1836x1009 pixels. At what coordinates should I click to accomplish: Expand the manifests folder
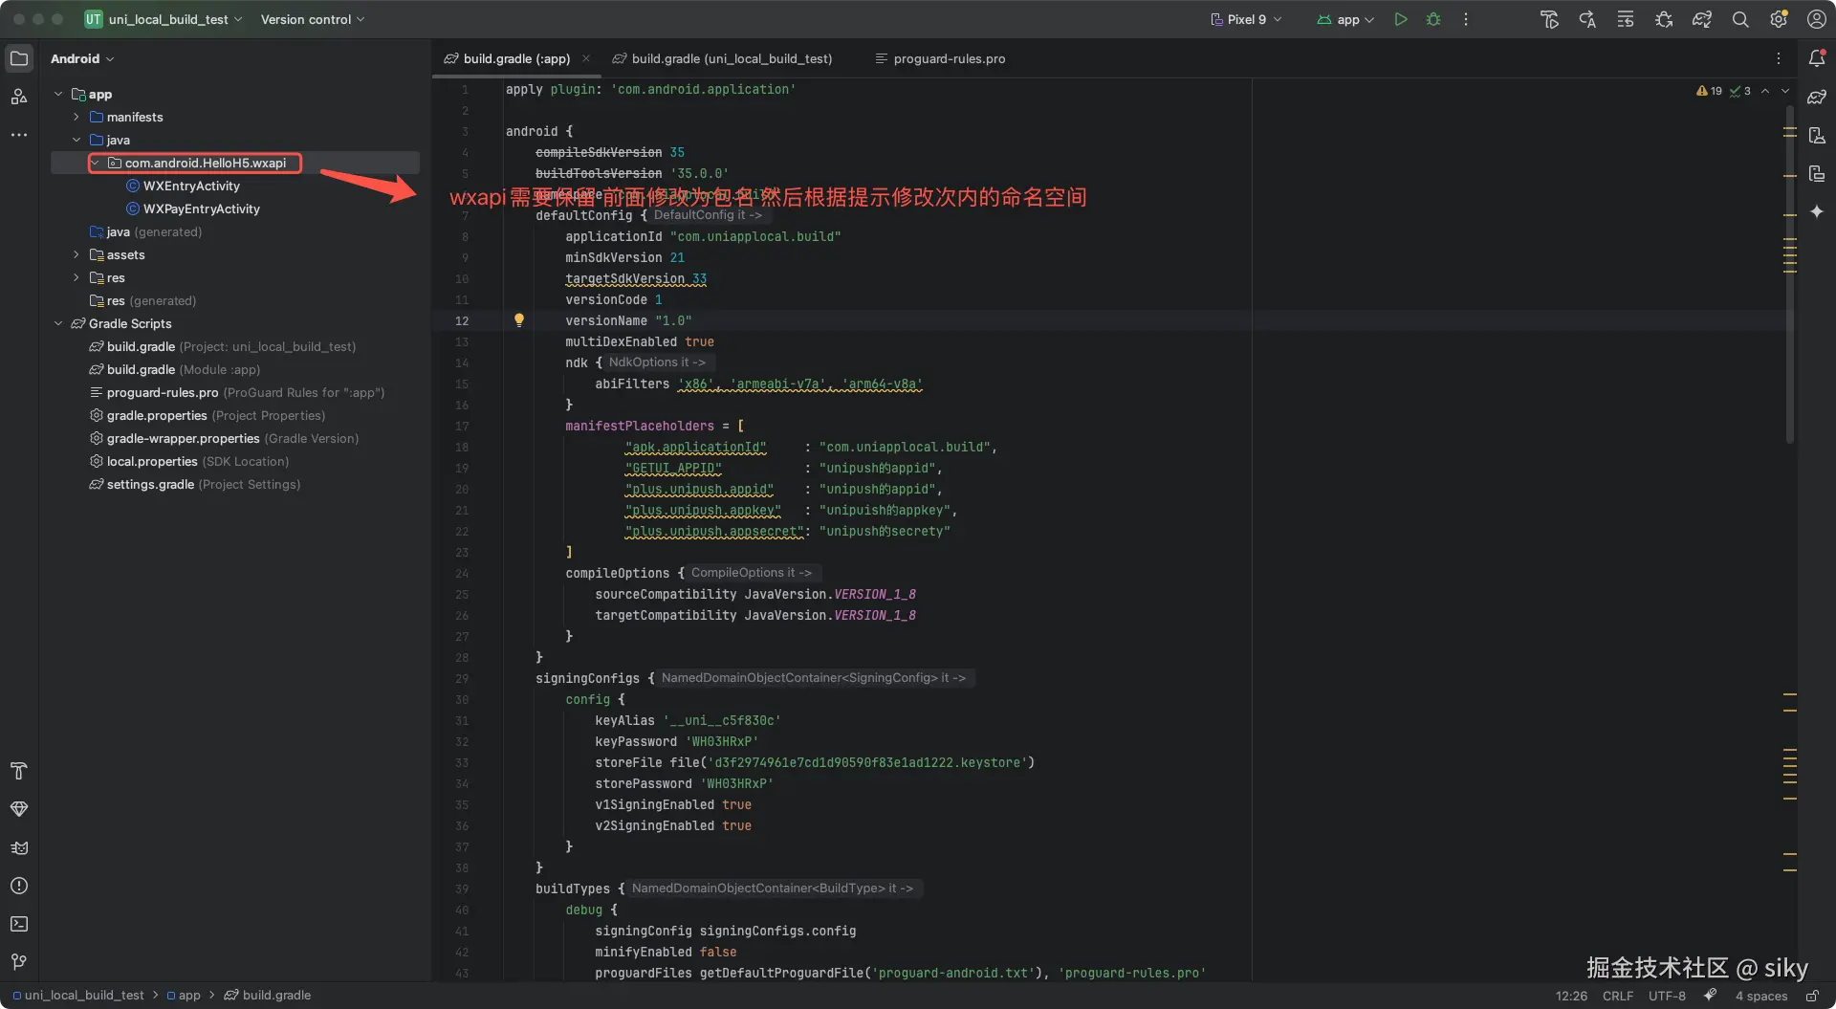76,117
